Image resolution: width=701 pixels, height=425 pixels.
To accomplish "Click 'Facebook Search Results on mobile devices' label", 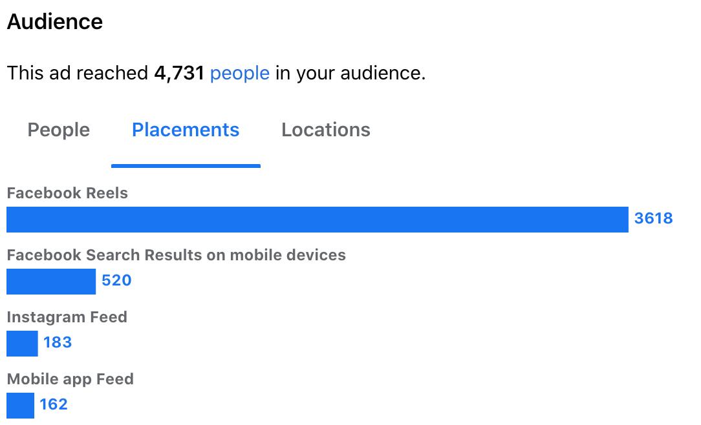I will (176, 255).
